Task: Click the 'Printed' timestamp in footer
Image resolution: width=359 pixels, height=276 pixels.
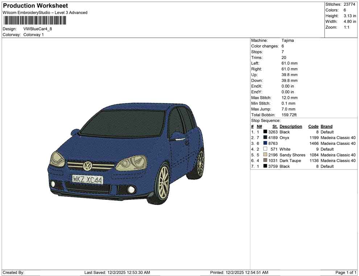Action: 239,272
